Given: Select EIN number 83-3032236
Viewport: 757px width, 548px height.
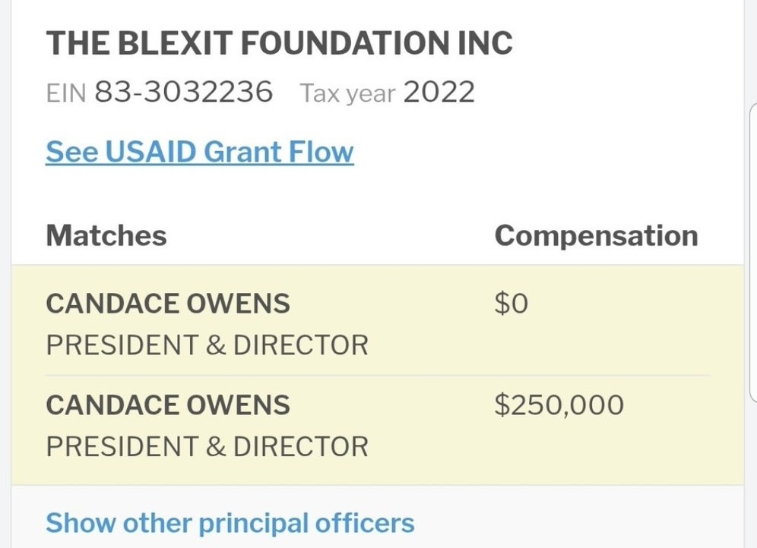Looking at the screenshot, I should click(183, 91).
